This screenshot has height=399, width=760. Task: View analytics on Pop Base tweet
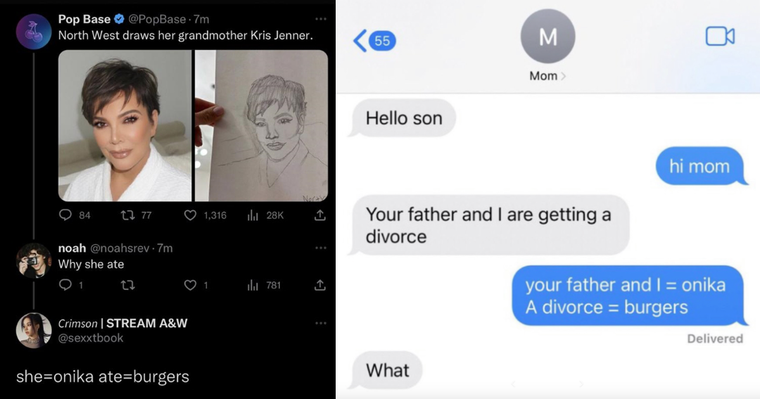pos(253,215)
